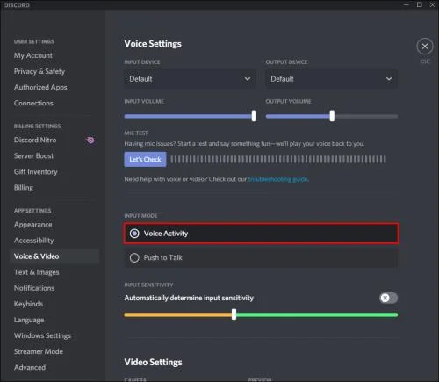This screenshot has height=382, width=439.
Task: Open Streamer Mode settings
Action: coord(39,351)
